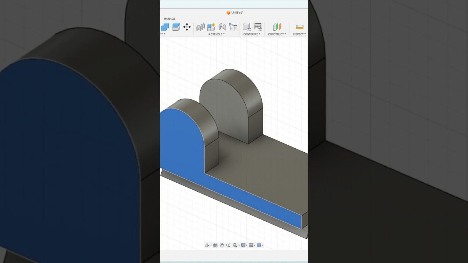Click the Look At tool icon
This screenshot has width=468, height=263.
point(215,245)
